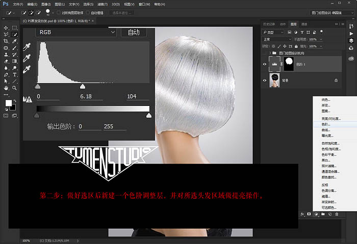Click the 6.18 midtone input field

[x=91, y=96]
